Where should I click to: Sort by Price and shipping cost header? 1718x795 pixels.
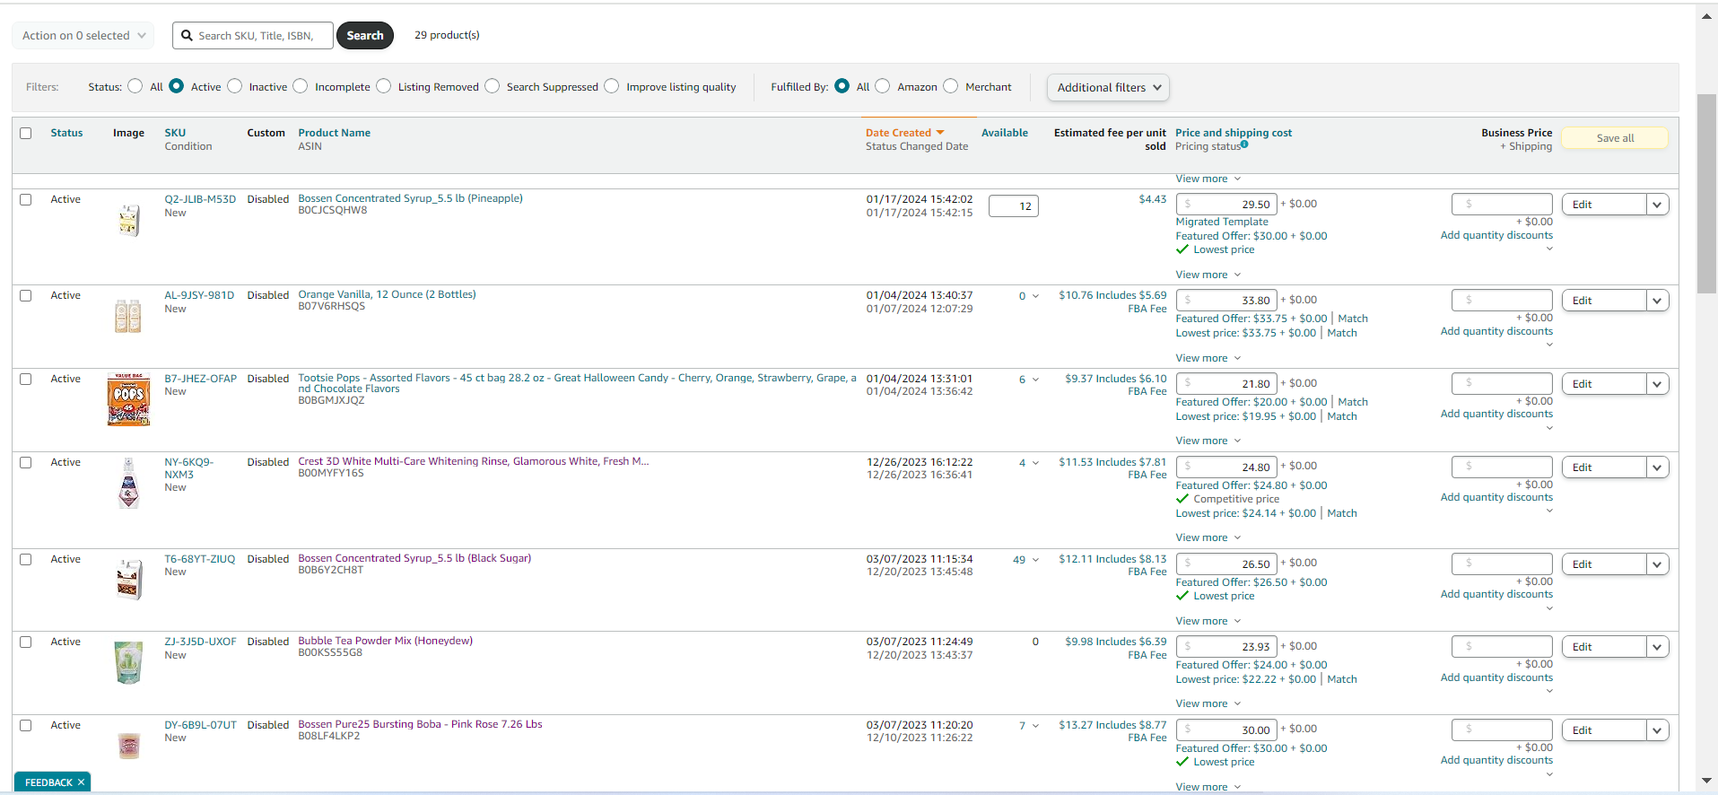1234,133
